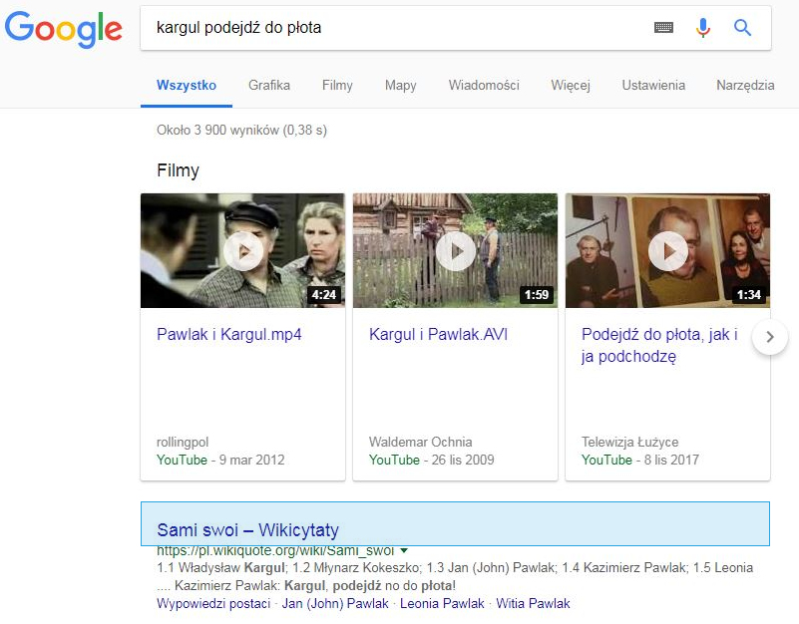Follow the Wypowiedzi postaci sitelink
This screenshot has width=799, height=624.
coord(213,604)
